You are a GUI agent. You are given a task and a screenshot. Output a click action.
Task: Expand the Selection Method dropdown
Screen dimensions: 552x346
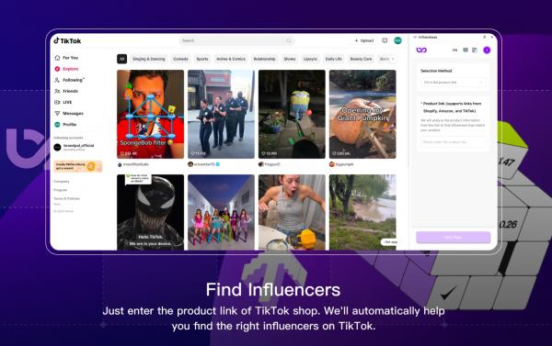tap(453, 83)
